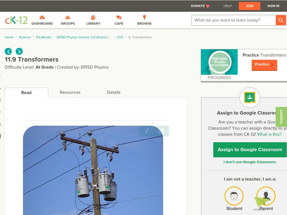Click the estimated time progress circle
Image resolution: width=287 pixels, height=215 pixels.
click(x=220, y=62)
